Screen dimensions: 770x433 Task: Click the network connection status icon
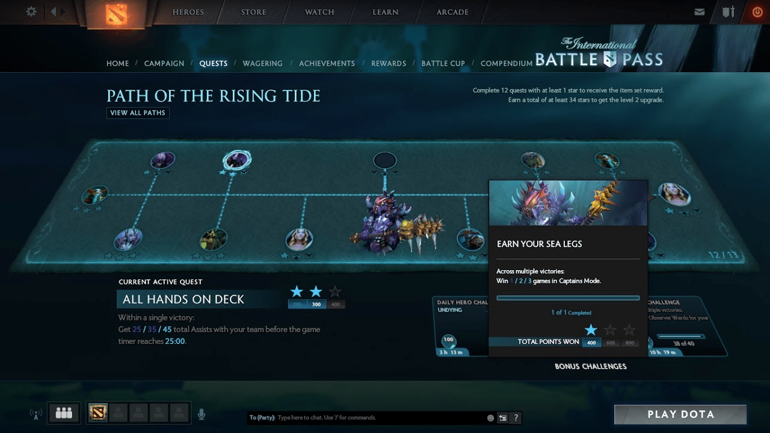[35, 414]
